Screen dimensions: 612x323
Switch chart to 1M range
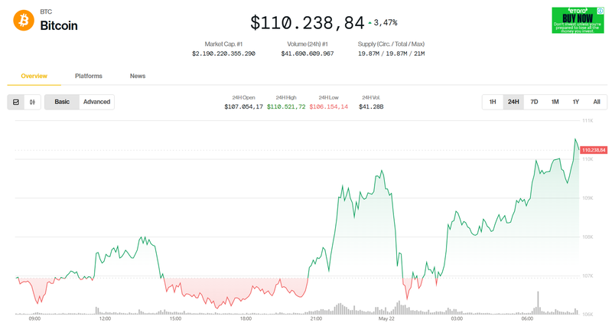(x=555, y=102)
